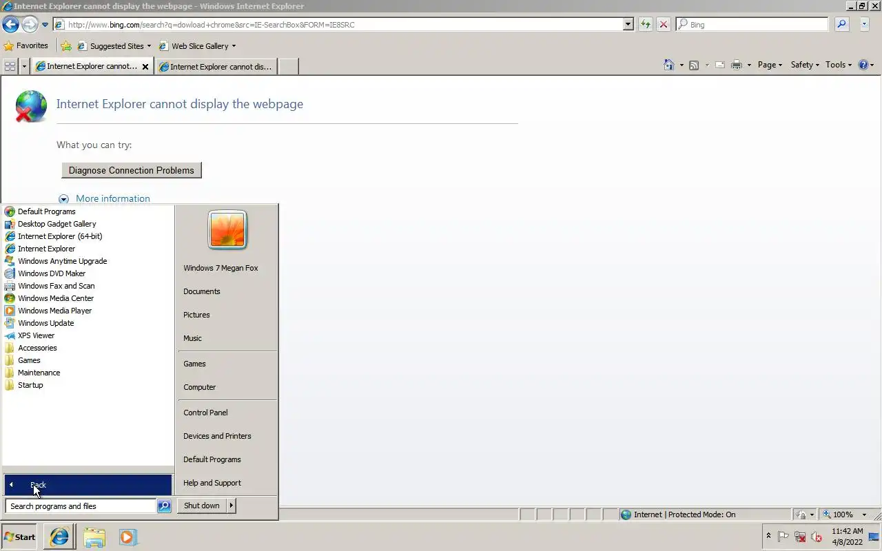The height and width of the screenshot is (551, 882).
Task: Open Windows Fax and Scan
Action: pyautogui.click(x=56, y=286)
